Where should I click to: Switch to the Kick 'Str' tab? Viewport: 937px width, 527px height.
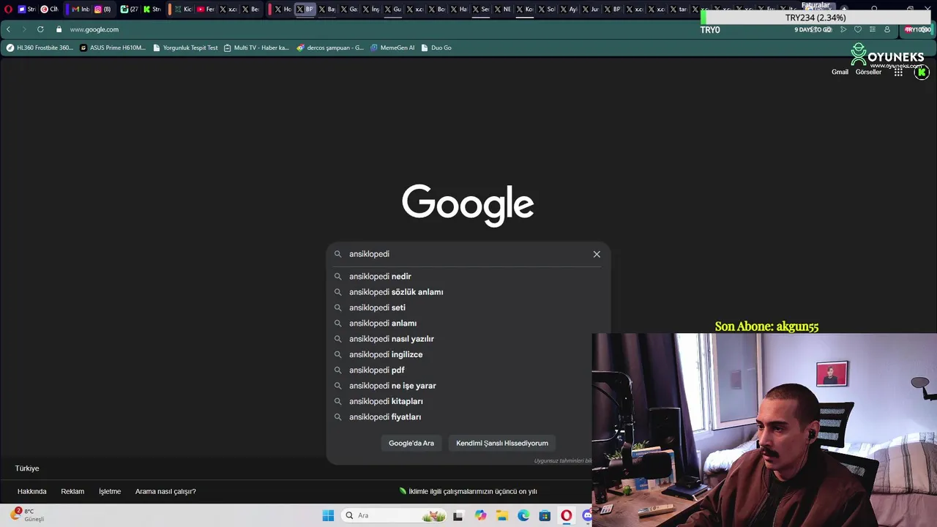coord(152,10)
